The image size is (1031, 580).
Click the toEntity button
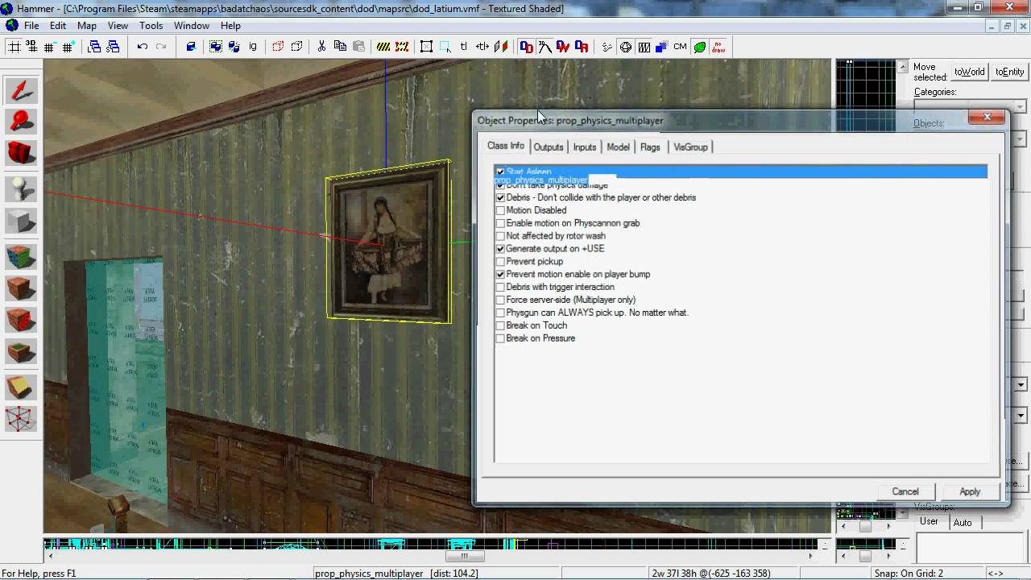point(1009,72)
